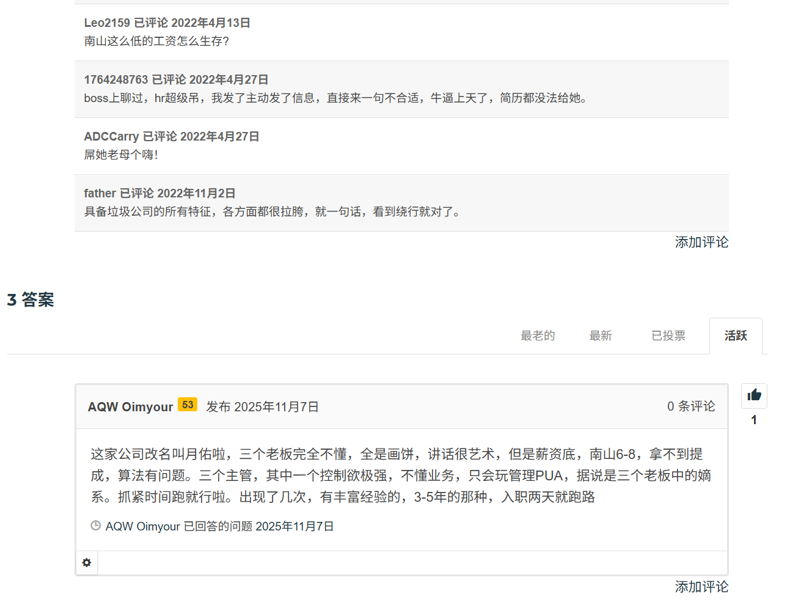Image resolution: width=790 pixels, height=616 pixels.
Task: Open user 1764248763 profile link
Action: [116, 79]
